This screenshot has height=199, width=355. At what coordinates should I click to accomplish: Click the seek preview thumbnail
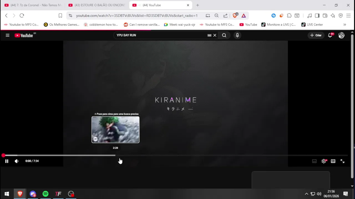click(x=115, y=130)
